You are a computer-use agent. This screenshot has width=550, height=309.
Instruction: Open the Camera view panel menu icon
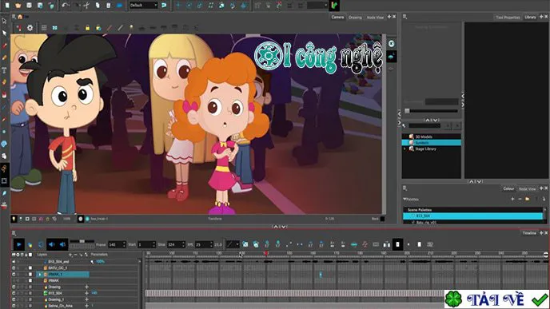[14, 17]
